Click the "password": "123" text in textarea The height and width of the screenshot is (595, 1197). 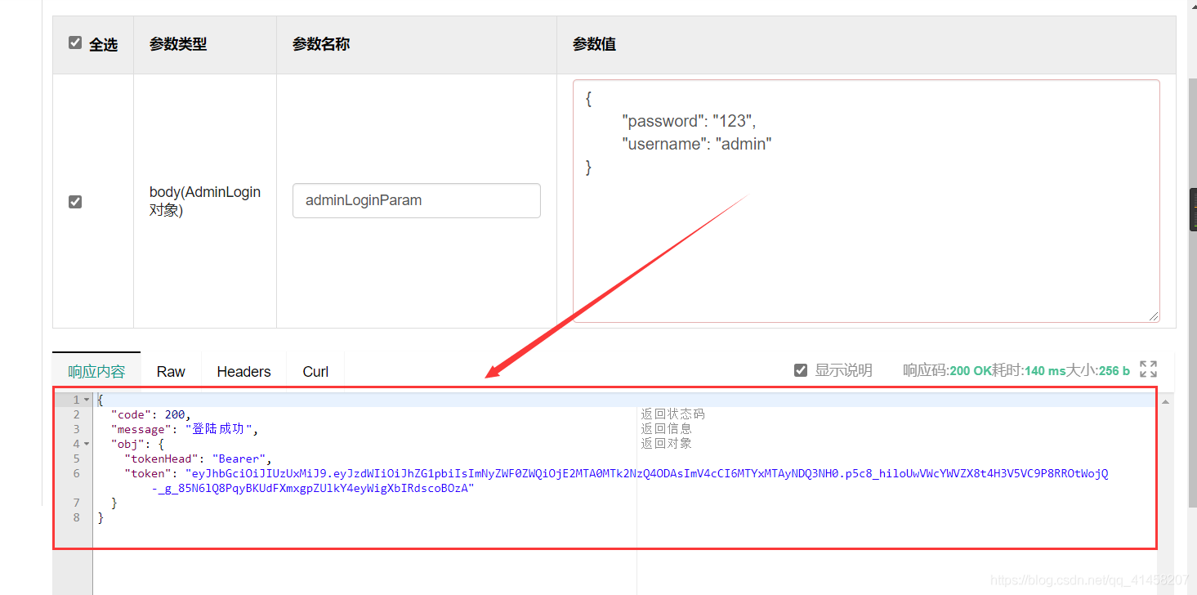[689, 121]
